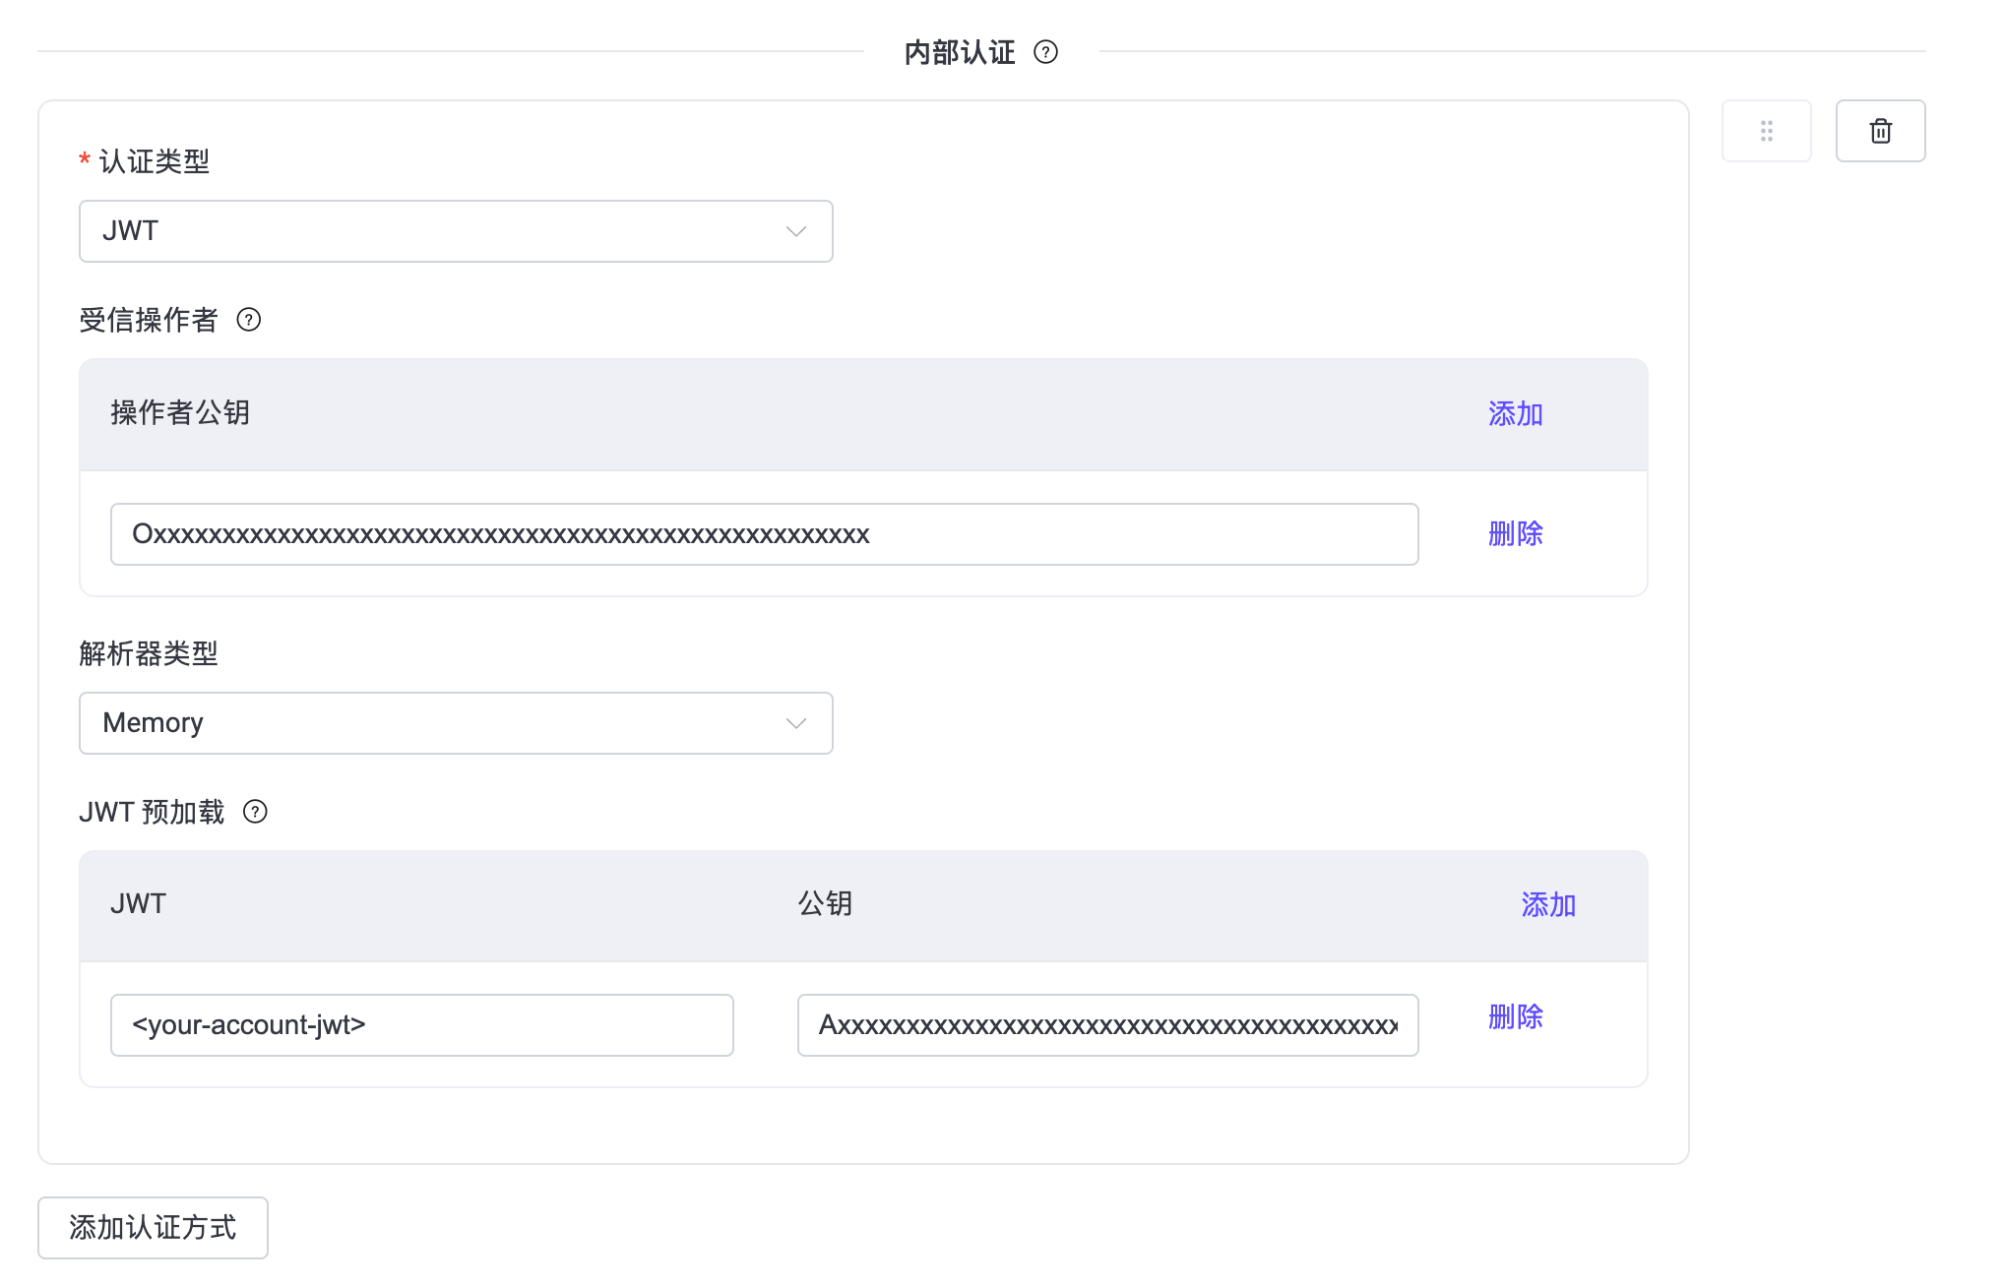Click the drag handle icon beside the trash icon

pos(1766,130)
